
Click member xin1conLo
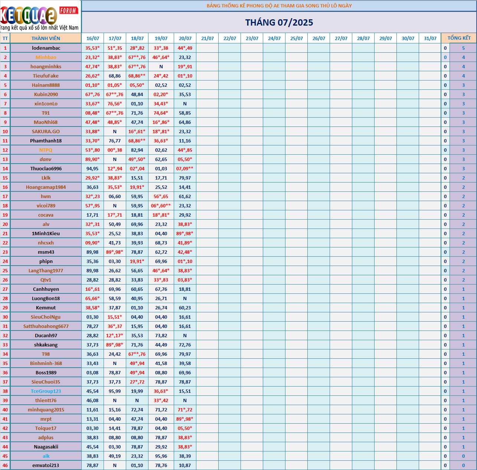(x=46, y=103)
